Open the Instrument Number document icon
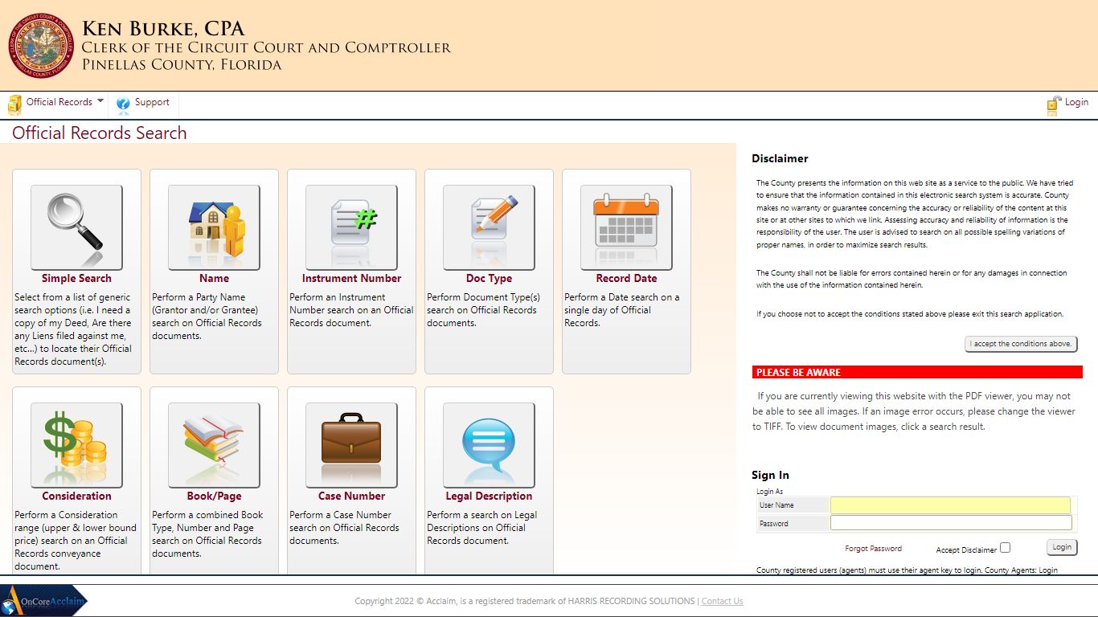 pos(351,227)
